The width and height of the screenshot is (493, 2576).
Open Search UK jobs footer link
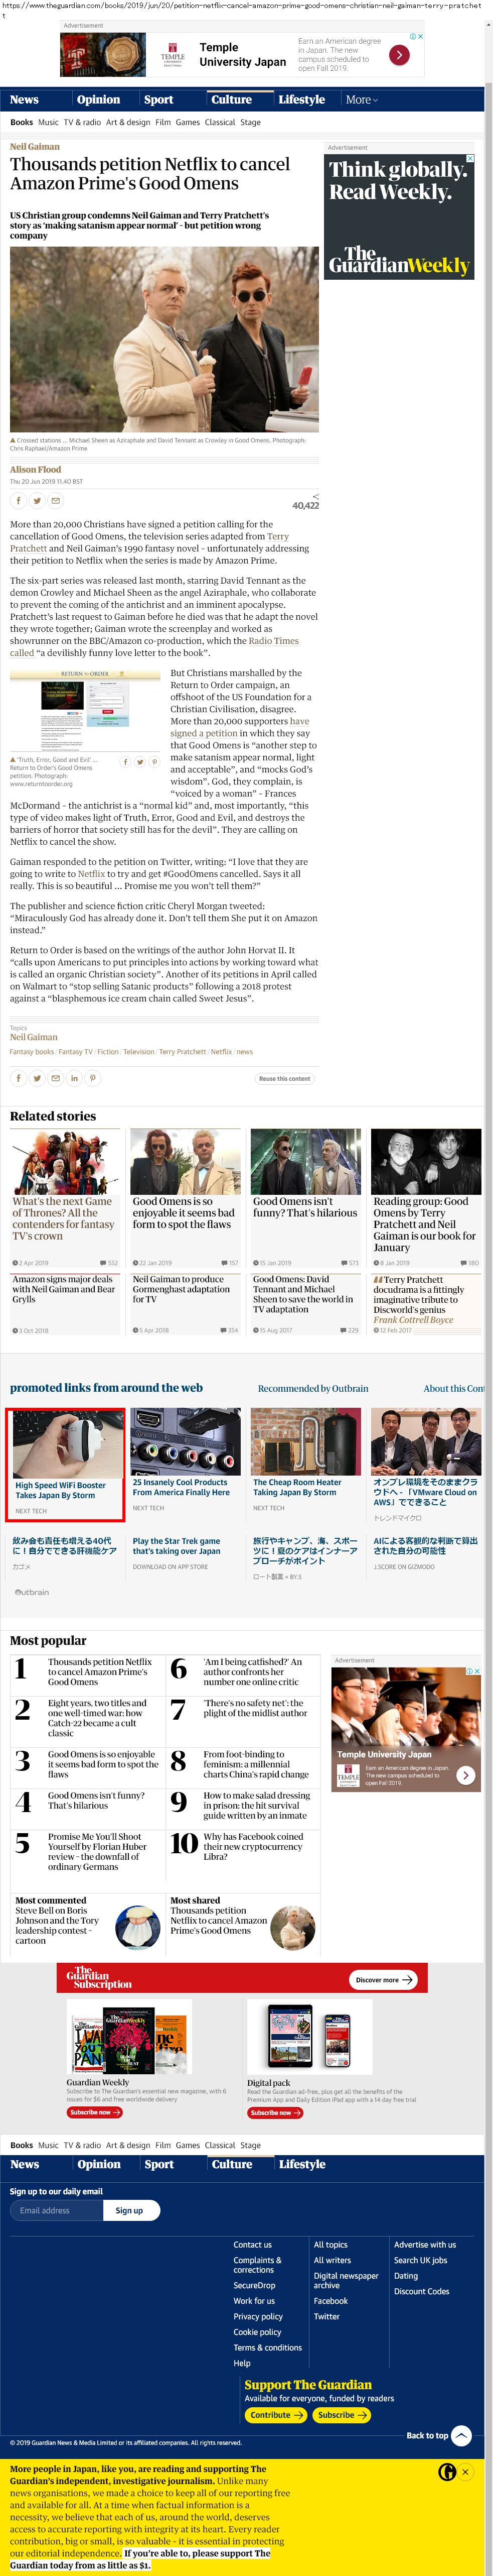420,2260
